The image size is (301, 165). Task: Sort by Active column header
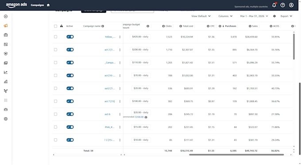coord(69,26)
